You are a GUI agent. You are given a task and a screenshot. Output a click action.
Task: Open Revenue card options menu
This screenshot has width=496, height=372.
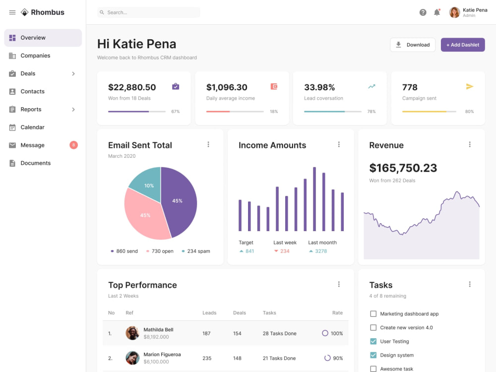coord(469,144)
